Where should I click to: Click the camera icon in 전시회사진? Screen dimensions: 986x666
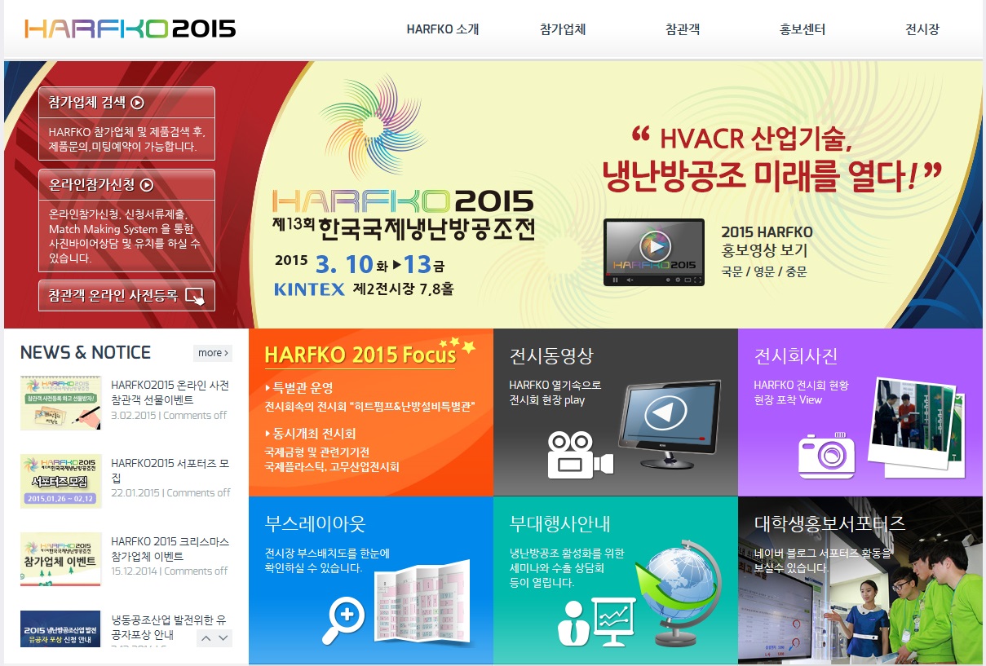[x=825, y=455]
